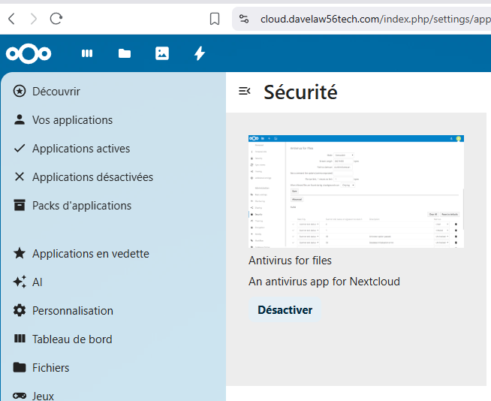Open Packs d'applications section
The height and width of the screenshot is (401, 491).
tap(81, 206)
